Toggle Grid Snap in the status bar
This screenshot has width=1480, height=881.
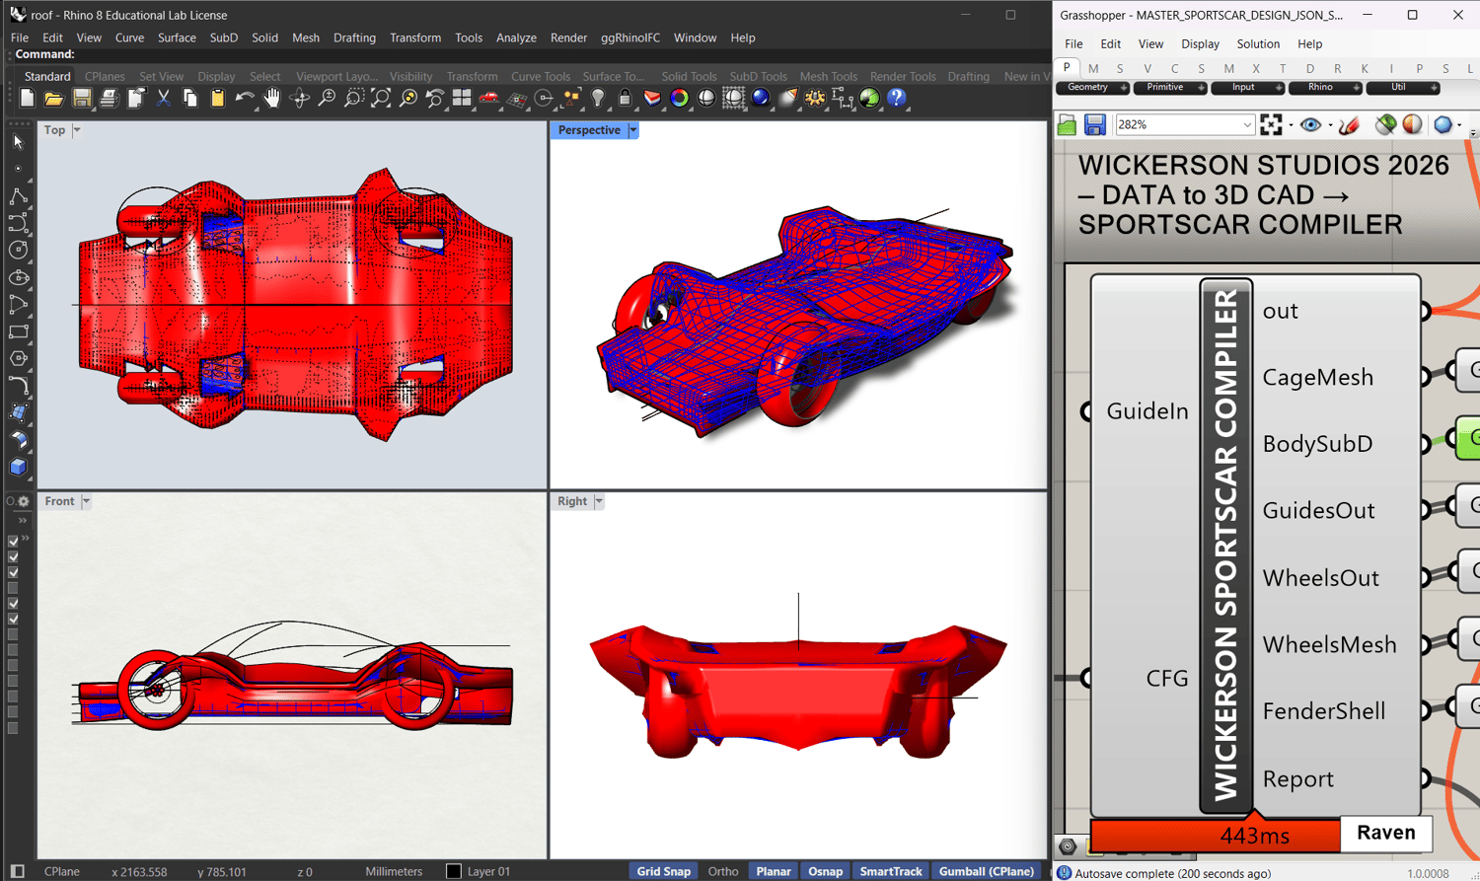663,871
